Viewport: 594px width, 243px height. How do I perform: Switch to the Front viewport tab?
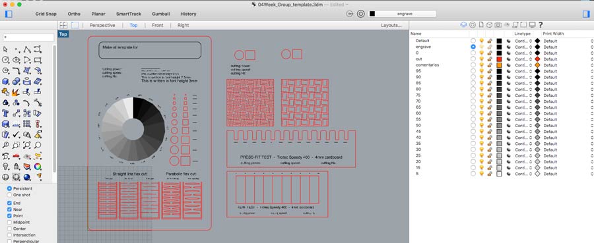click(158, 25)
